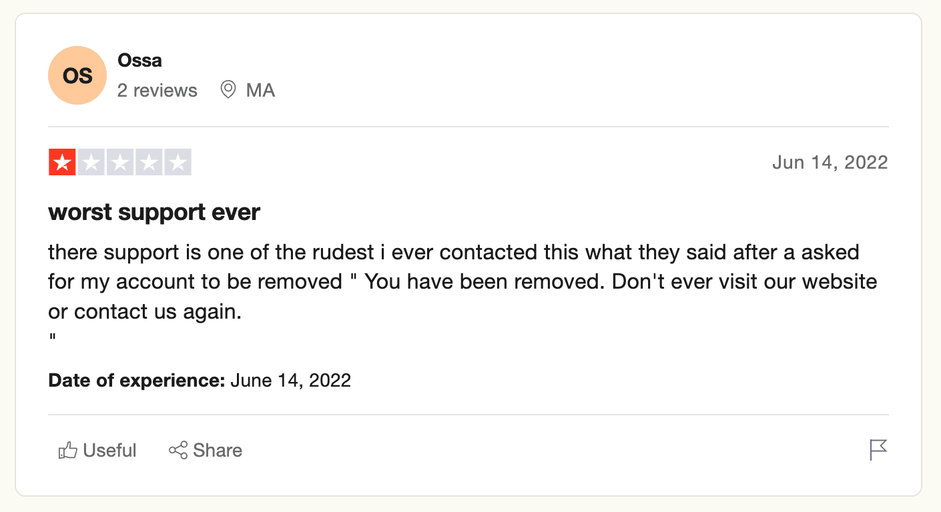941x512 pixels.
Task: Click the location pin icon
Action: [228, 90]
